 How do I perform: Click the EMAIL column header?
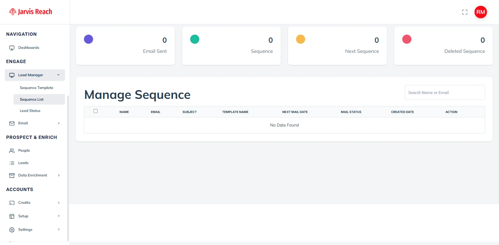(156, 112)
